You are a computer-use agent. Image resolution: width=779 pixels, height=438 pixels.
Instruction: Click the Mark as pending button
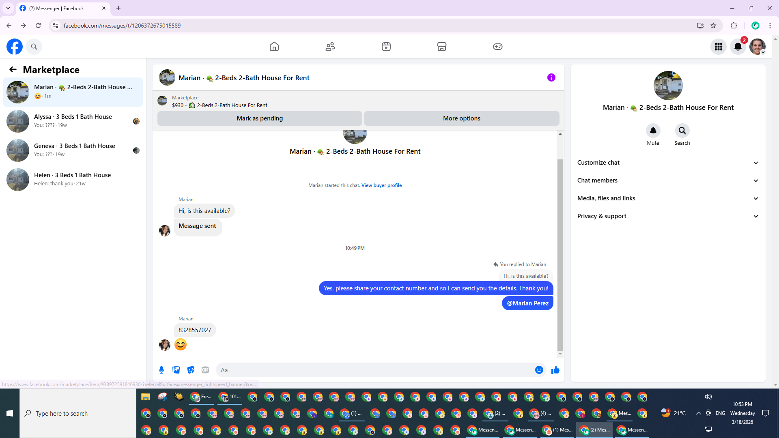pos(260,118)
